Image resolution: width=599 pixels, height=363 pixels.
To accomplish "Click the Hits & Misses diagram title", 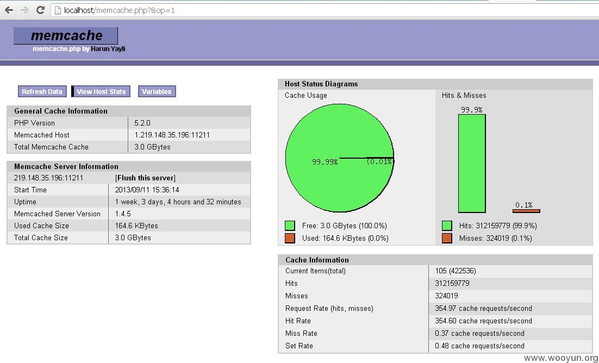I will (464, 96).
